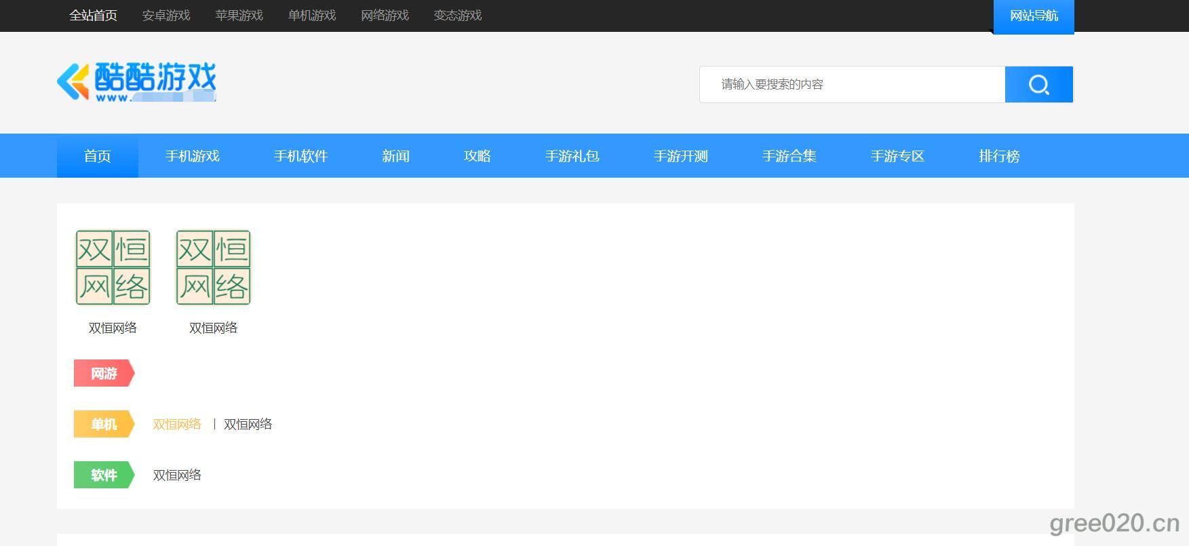Click the search input field
Screen dimensions: 1189x546
(852, 85)
